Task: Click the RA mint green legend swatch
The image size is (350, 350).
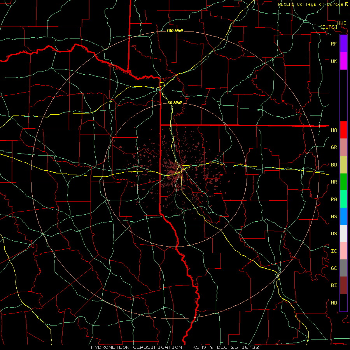Action: 343,199
